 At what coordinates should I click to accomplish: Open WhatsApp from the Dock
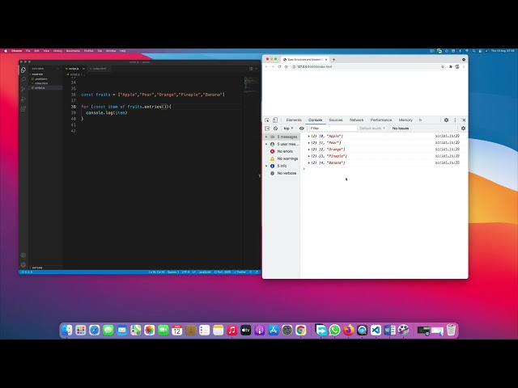(x=334, y=330)
